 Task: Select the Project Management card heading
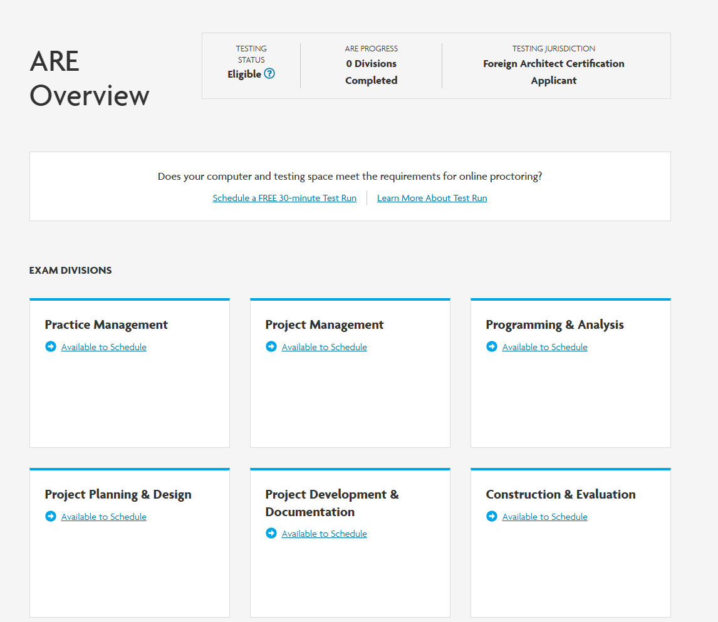[325, 324]
